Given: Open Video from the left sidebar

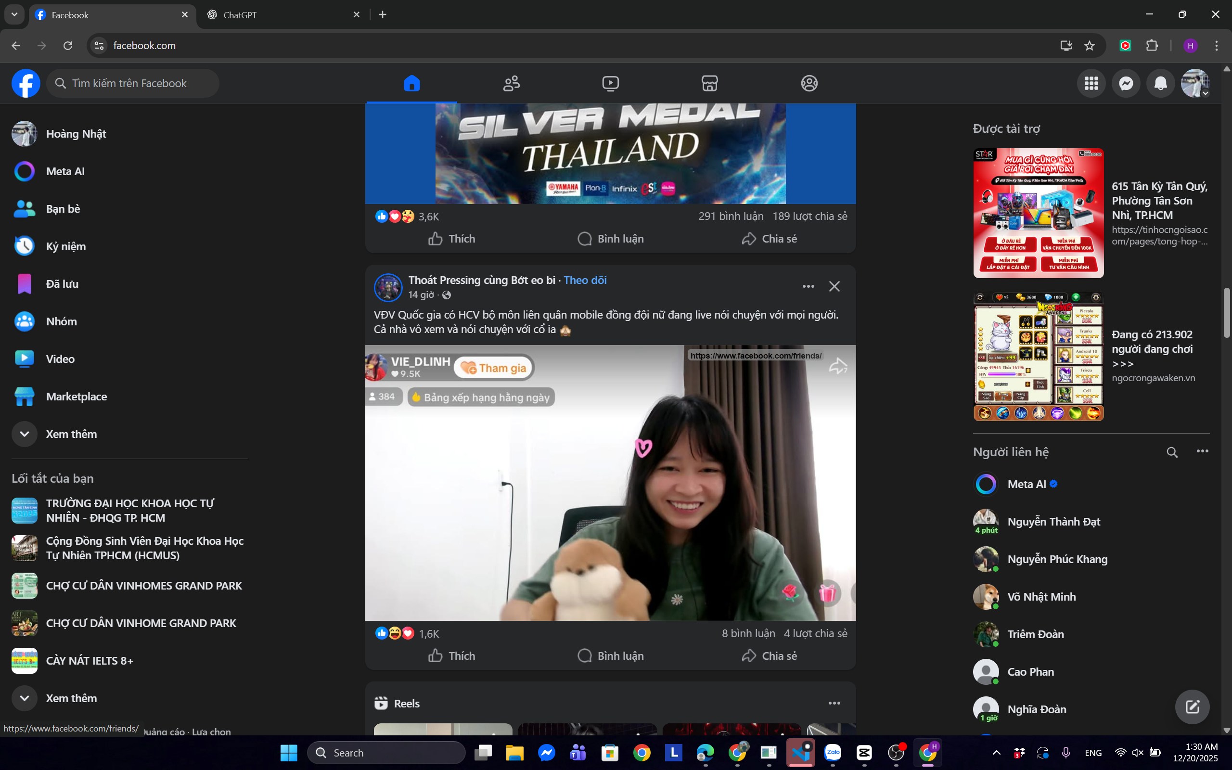Looking at the screenshot, I should pos(61,359).
